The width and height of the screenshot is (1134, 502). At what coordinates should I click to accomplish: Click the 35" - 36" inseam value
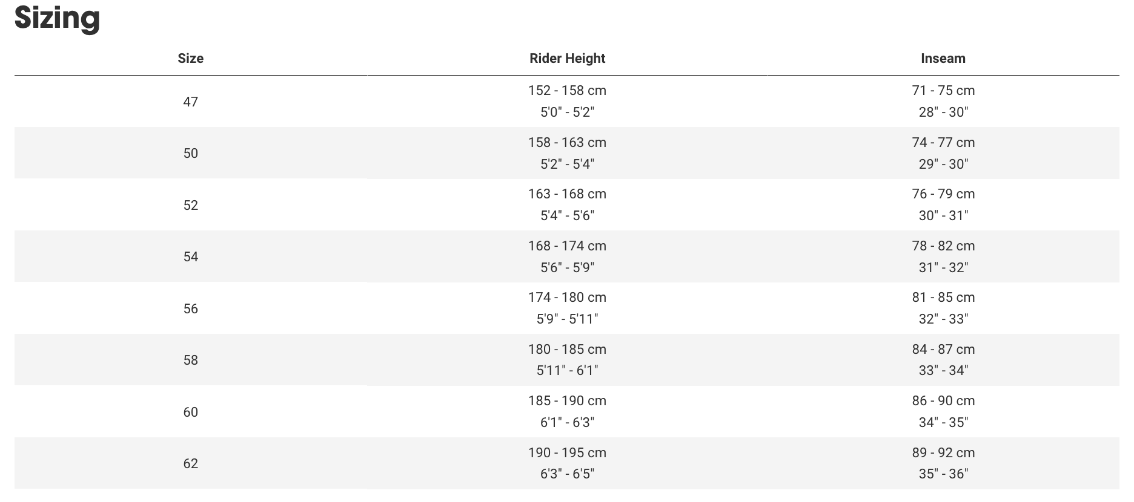[x=943, y=474]
